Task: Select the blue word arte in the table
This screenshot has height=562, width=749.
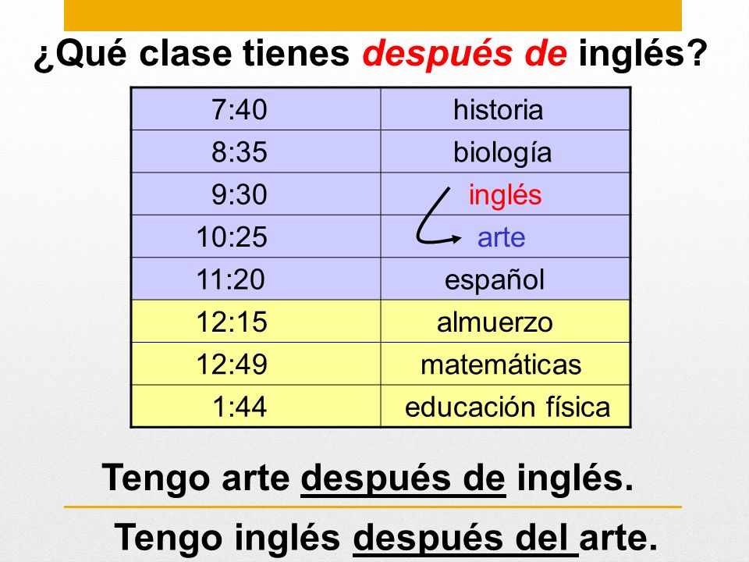Action: [x=501, y=237]
